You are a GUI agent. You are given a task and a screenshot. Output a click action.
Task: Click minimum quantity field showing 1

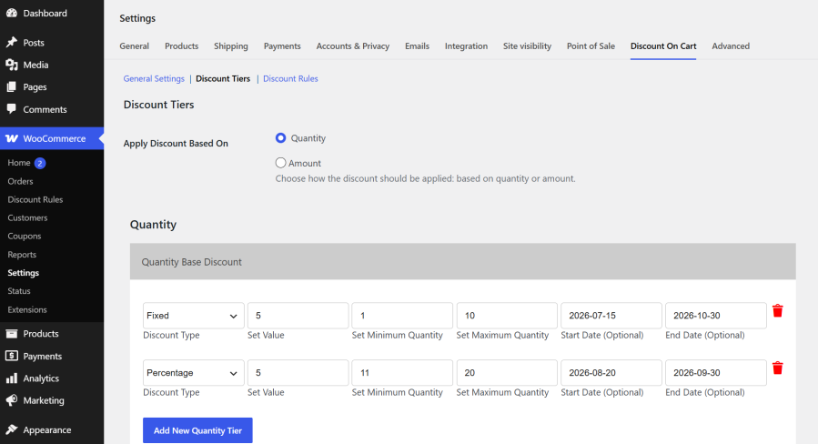402,316
